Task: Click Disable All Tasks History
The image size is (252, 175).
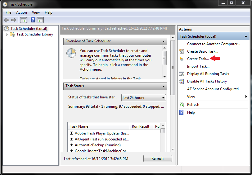Action: coord(207,81)
